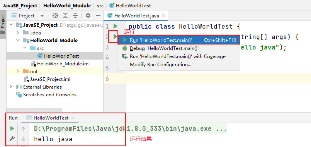Image resolution: width=311 pixels, height=147 pixels.
Task: Click the down arrow in Run console
Action: click(23, 138)
